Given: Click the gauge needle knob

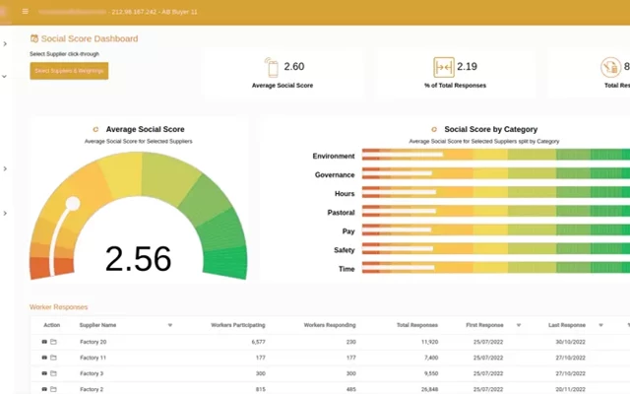Looking at the screenshot, I should click(73, 204).
